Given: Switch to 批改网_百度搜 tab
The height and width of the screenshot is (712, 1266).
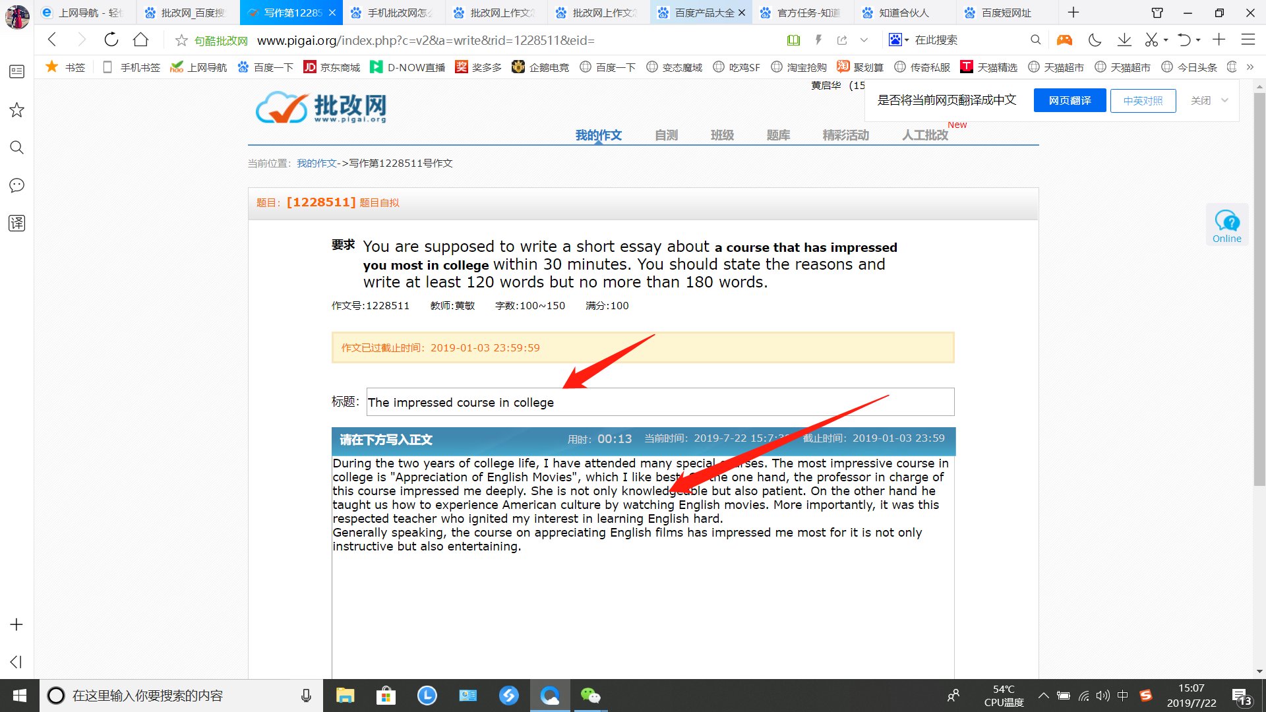Looking at the screenshot, I should [187, 13].
